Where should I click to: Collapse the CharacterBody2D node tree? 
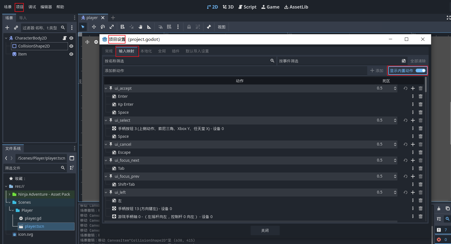pos(6,38)
